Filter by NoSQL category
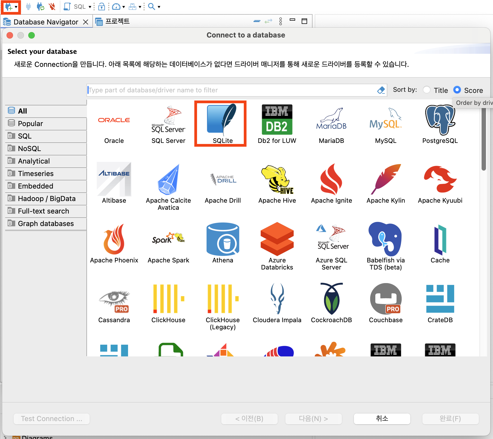The height and width of the screenshot is (439, 493). point(46,148)
